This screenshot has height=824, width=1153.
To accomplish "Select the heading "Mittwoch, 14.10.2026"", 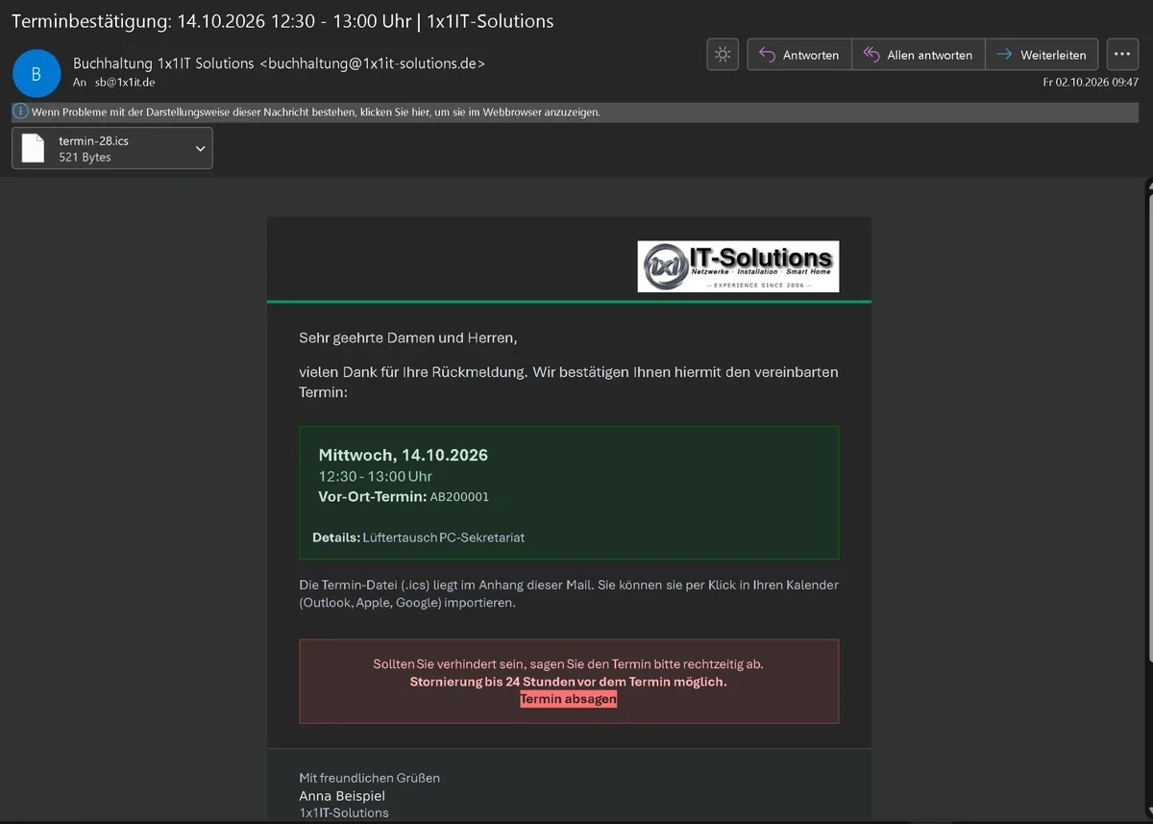I will [x=404, y=455].
